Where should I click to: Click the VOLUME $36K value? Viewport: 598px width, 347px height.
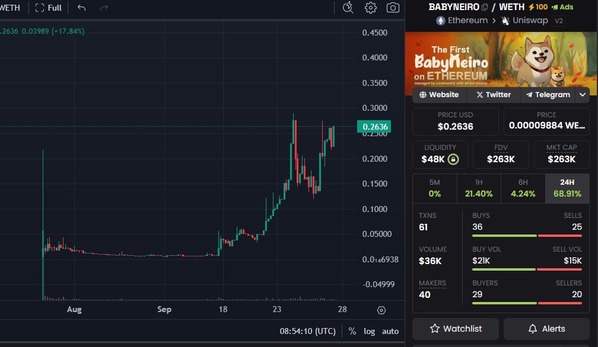(x=430, y=261)
